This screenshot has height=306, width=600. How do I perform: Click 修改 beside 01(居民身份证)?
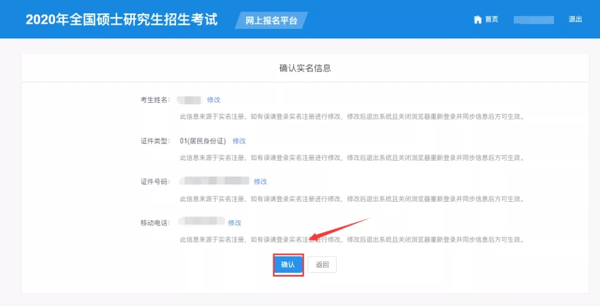pos(239,141)
